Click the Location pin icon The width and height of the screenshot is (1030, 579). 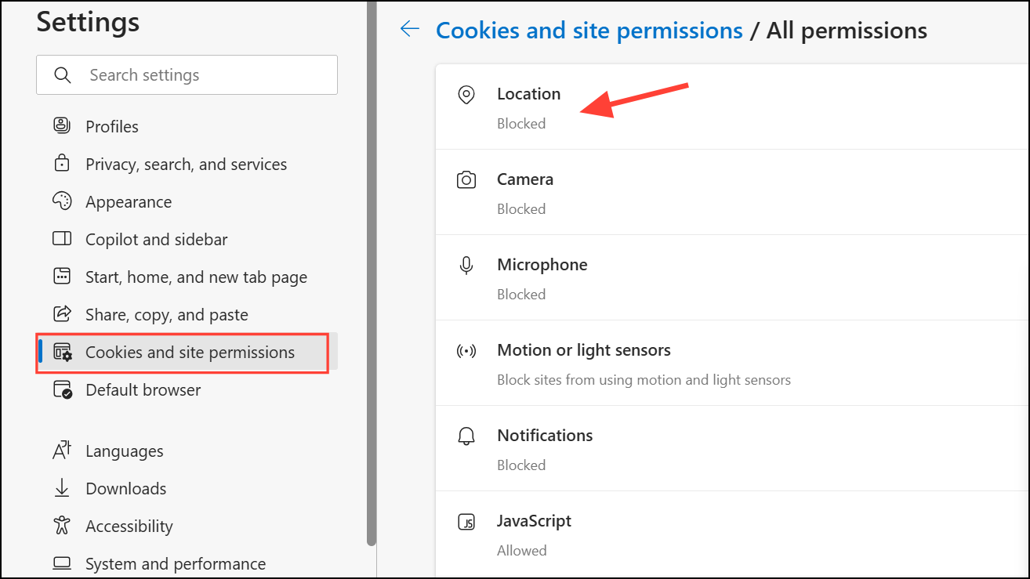[x=466, y=96]
